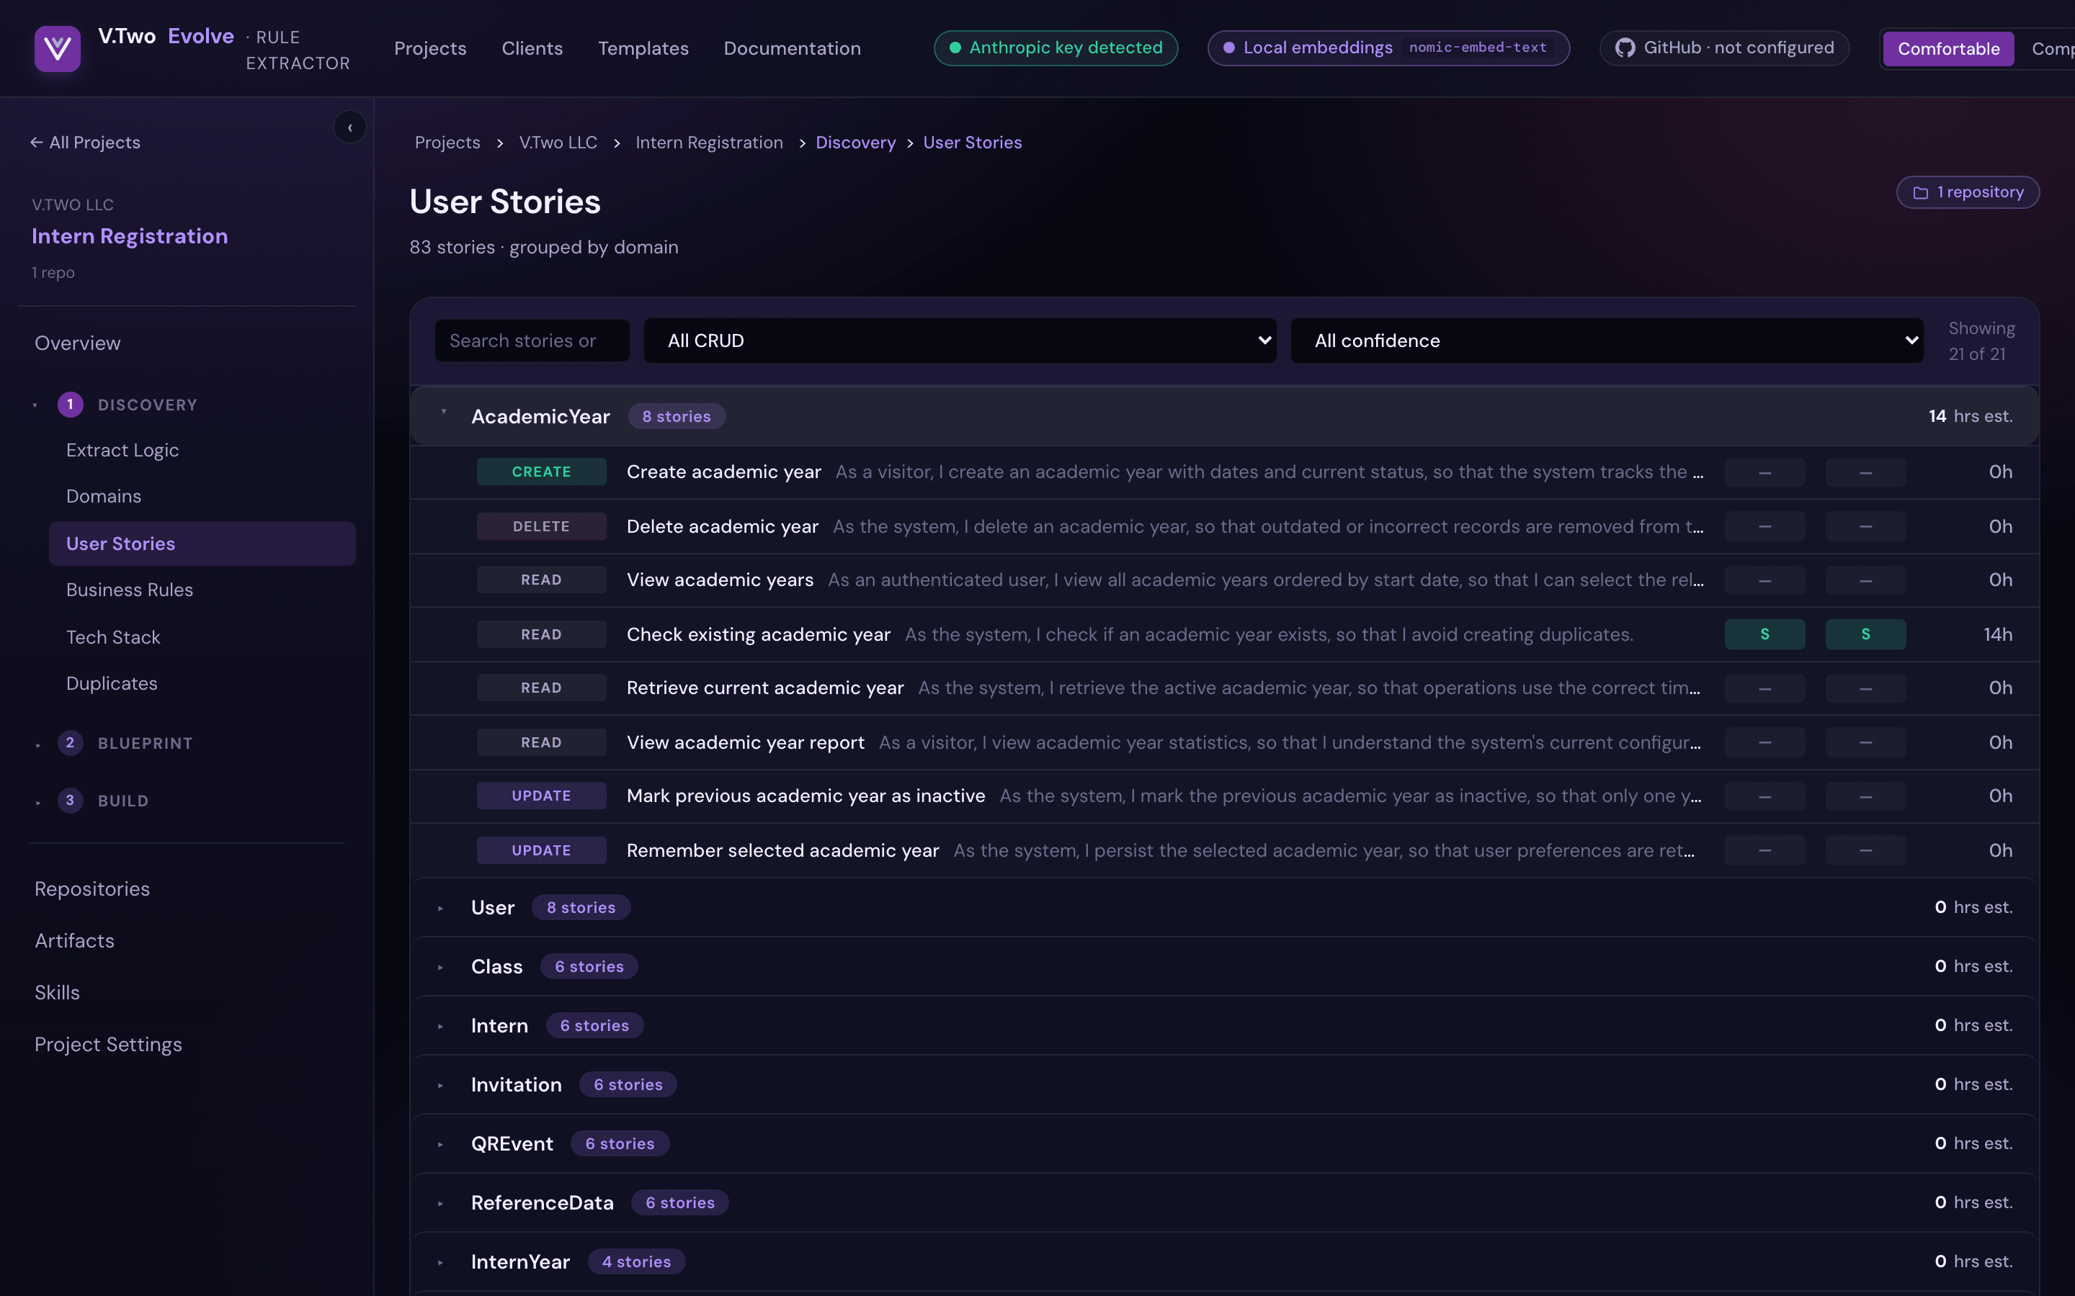Click the Discovery step 1 circle badge
The height and width of the screenshot is (1296, 2075).
(71, 405)
